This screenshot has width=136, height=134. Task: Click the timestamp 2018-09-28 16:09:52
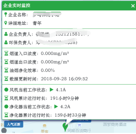(64, 79)
